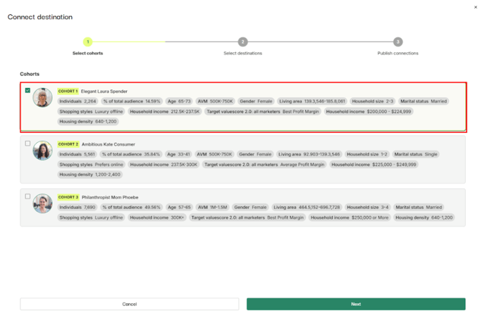Click step 1 Select cohorts circle
Viewport: 485px width, 316px height.
(x=87, y=42)
